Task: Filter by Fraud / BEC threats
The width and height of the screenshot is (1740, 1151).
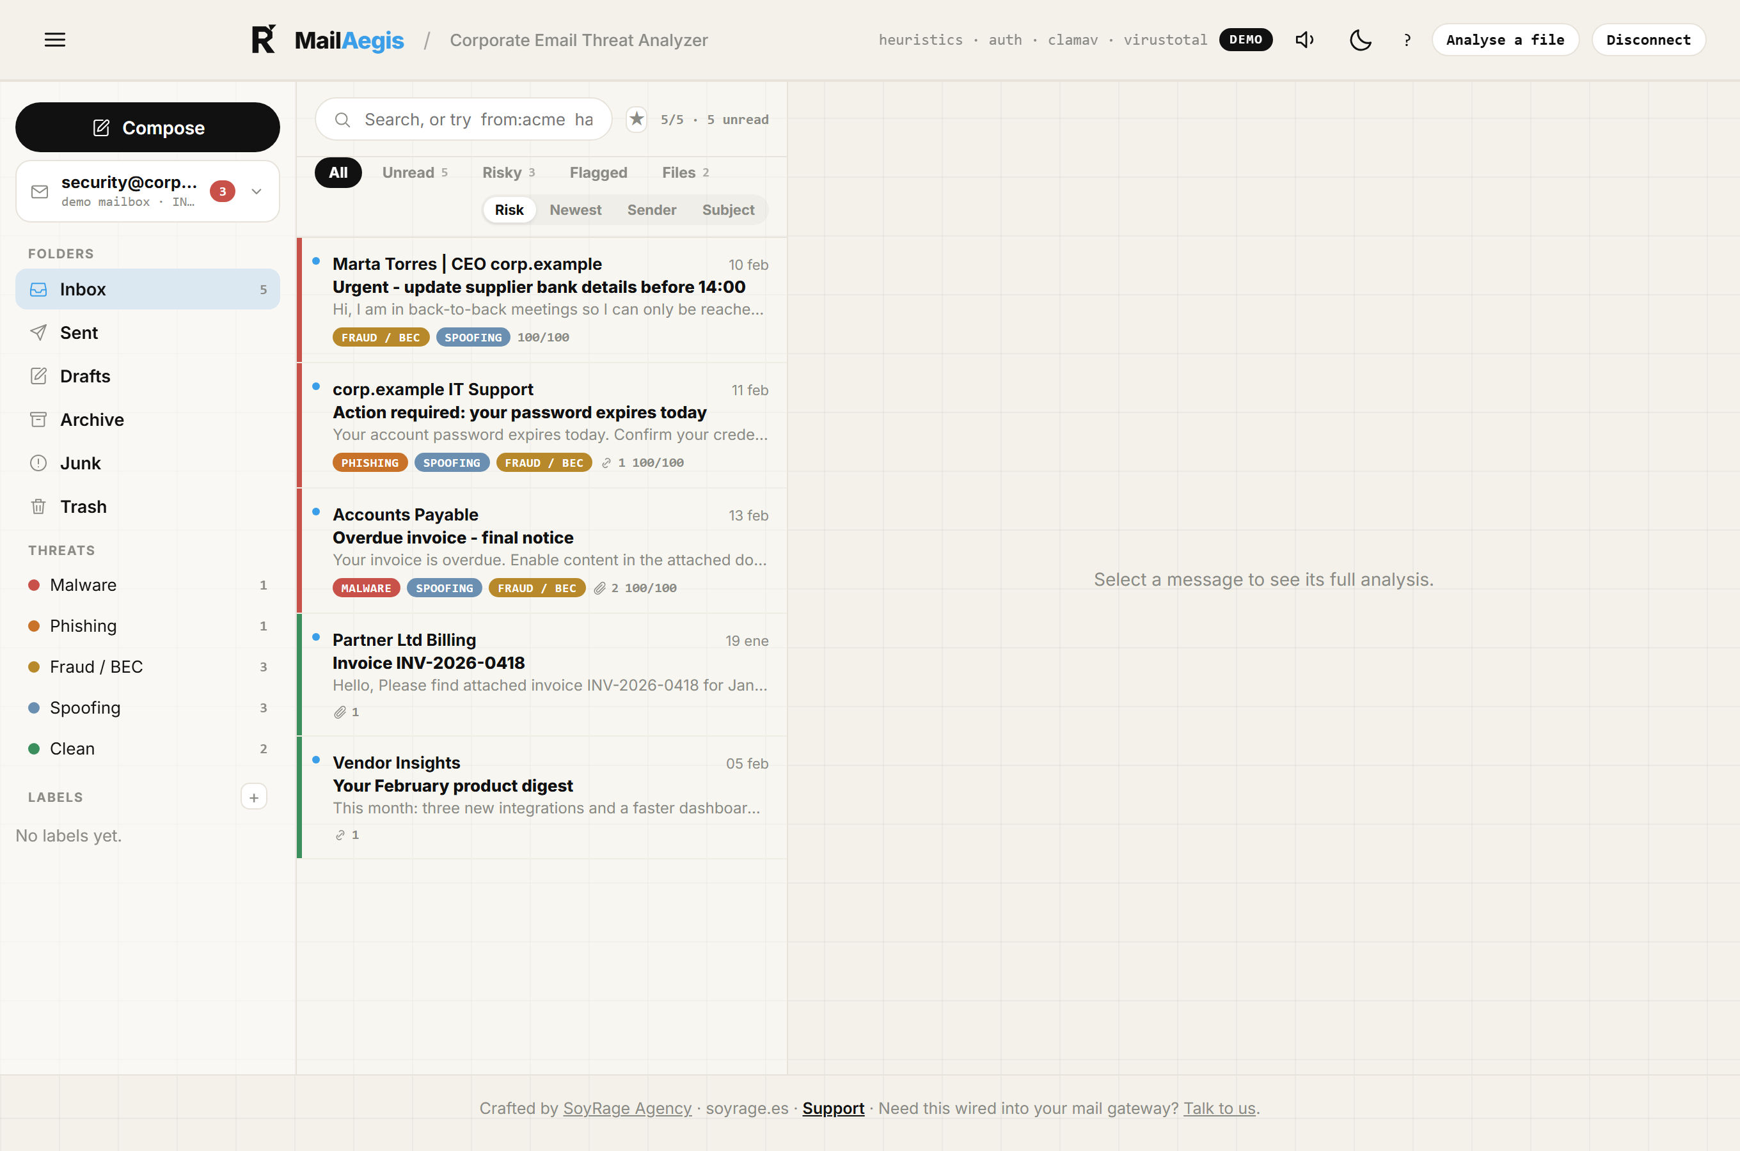Action: click(x=148, y=666)
